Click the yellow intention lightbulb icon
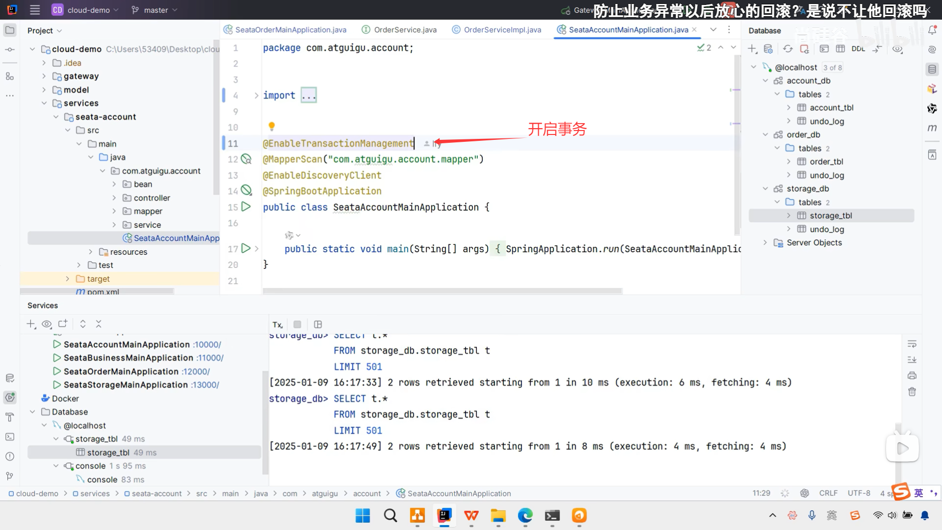The image size is (942, 530). click(271, 126)
